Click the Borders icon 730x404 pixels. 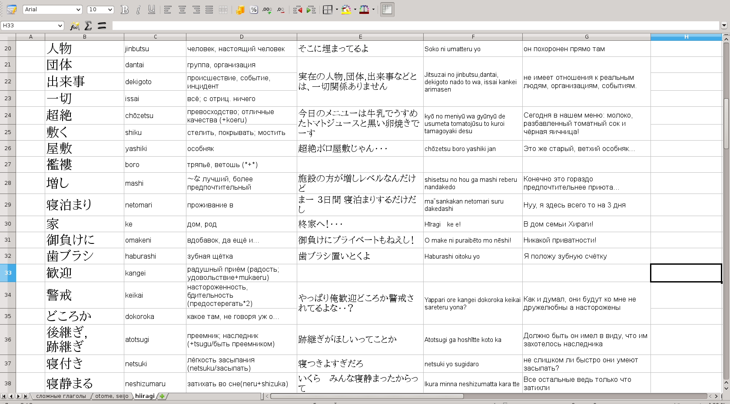(x=328, y=10)
